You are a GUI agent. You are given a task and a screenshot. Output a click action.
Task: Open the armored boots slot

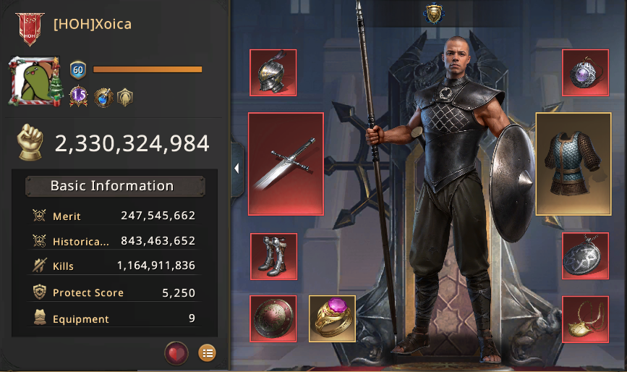click(x=273, y=256)
